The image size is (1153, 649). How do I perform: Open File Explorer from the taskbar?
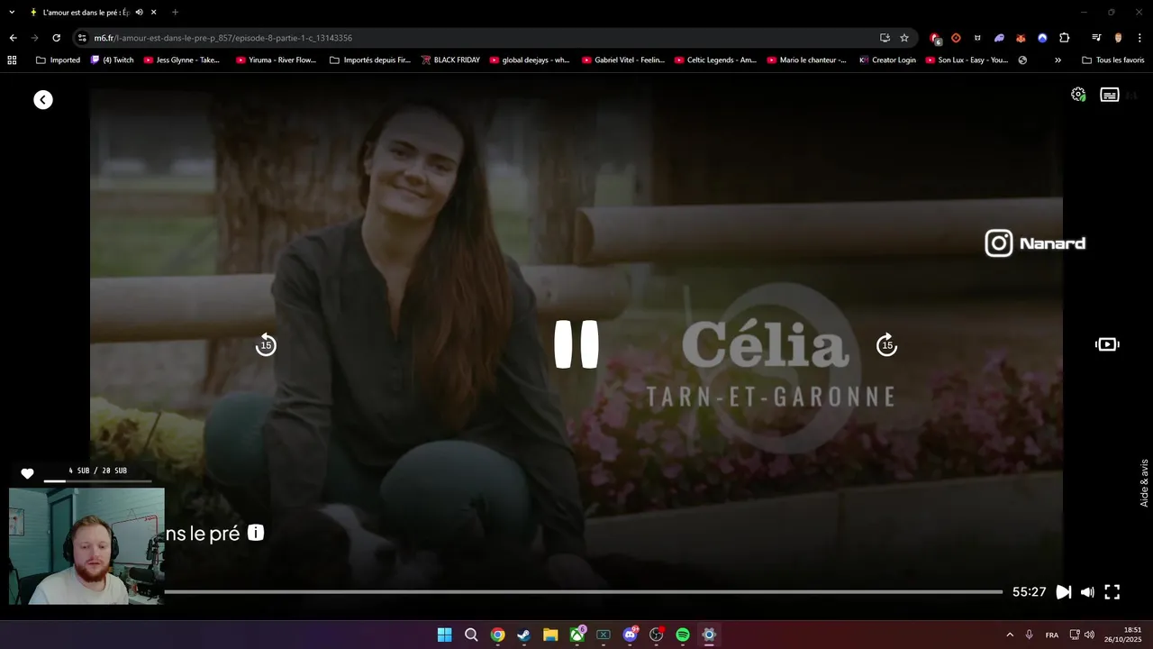pyautogui.click(x=550, y=635)
